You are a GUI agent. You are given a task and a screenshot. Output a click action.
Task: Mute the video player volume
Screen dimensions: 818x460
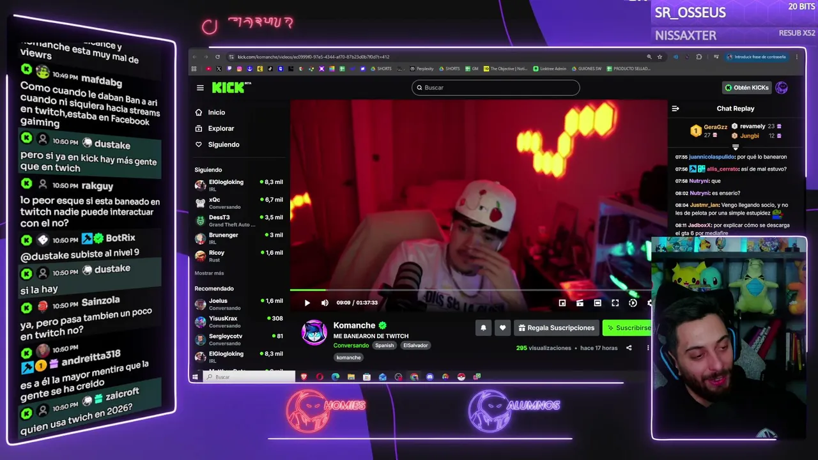click(325, 303)
